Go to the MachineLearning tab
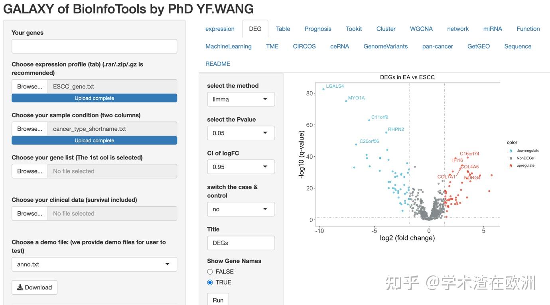This screenshot has width=550, height=305. pyautogui.click(x=229, y=46)
